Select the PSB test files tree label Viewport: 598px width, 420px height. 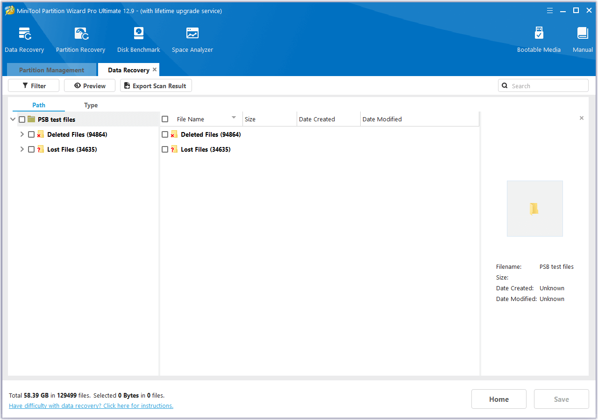pyautogui.click(x=57, y=119)
